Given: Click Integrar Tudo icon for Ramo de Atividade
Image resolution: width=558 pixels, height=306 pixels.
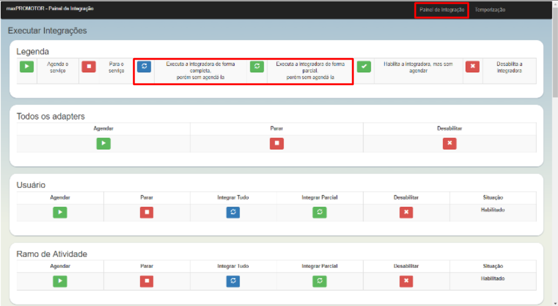Looking at the screenshot, I should coord(233,281).
